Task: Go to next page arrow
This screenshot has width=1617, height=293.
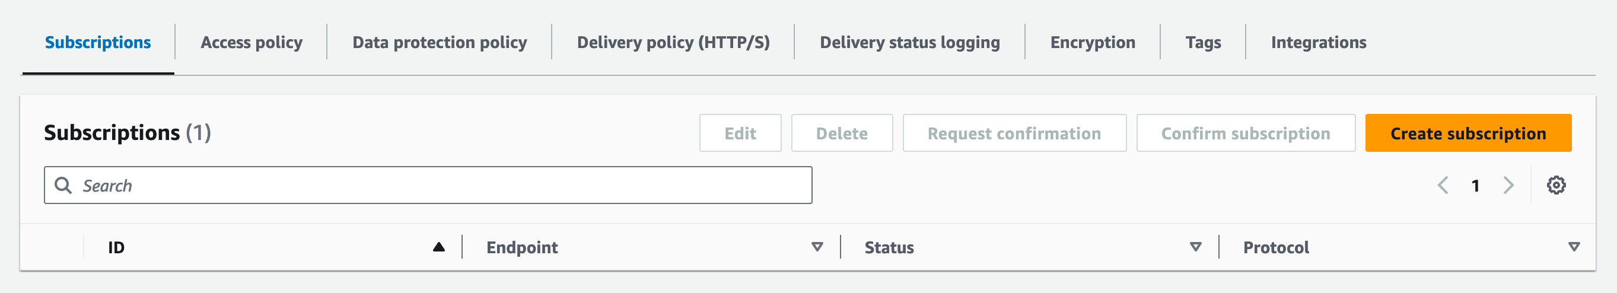Action: coord(1508,185)
